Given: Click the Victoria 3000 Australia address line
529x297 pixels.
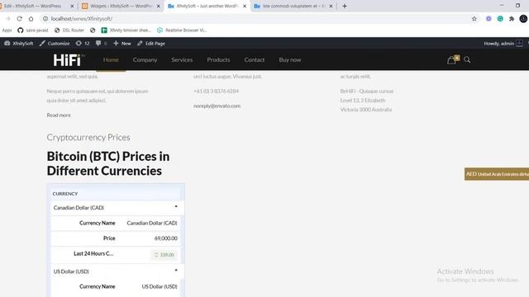Looking at the screenshot, I should (x=366, y=110).
